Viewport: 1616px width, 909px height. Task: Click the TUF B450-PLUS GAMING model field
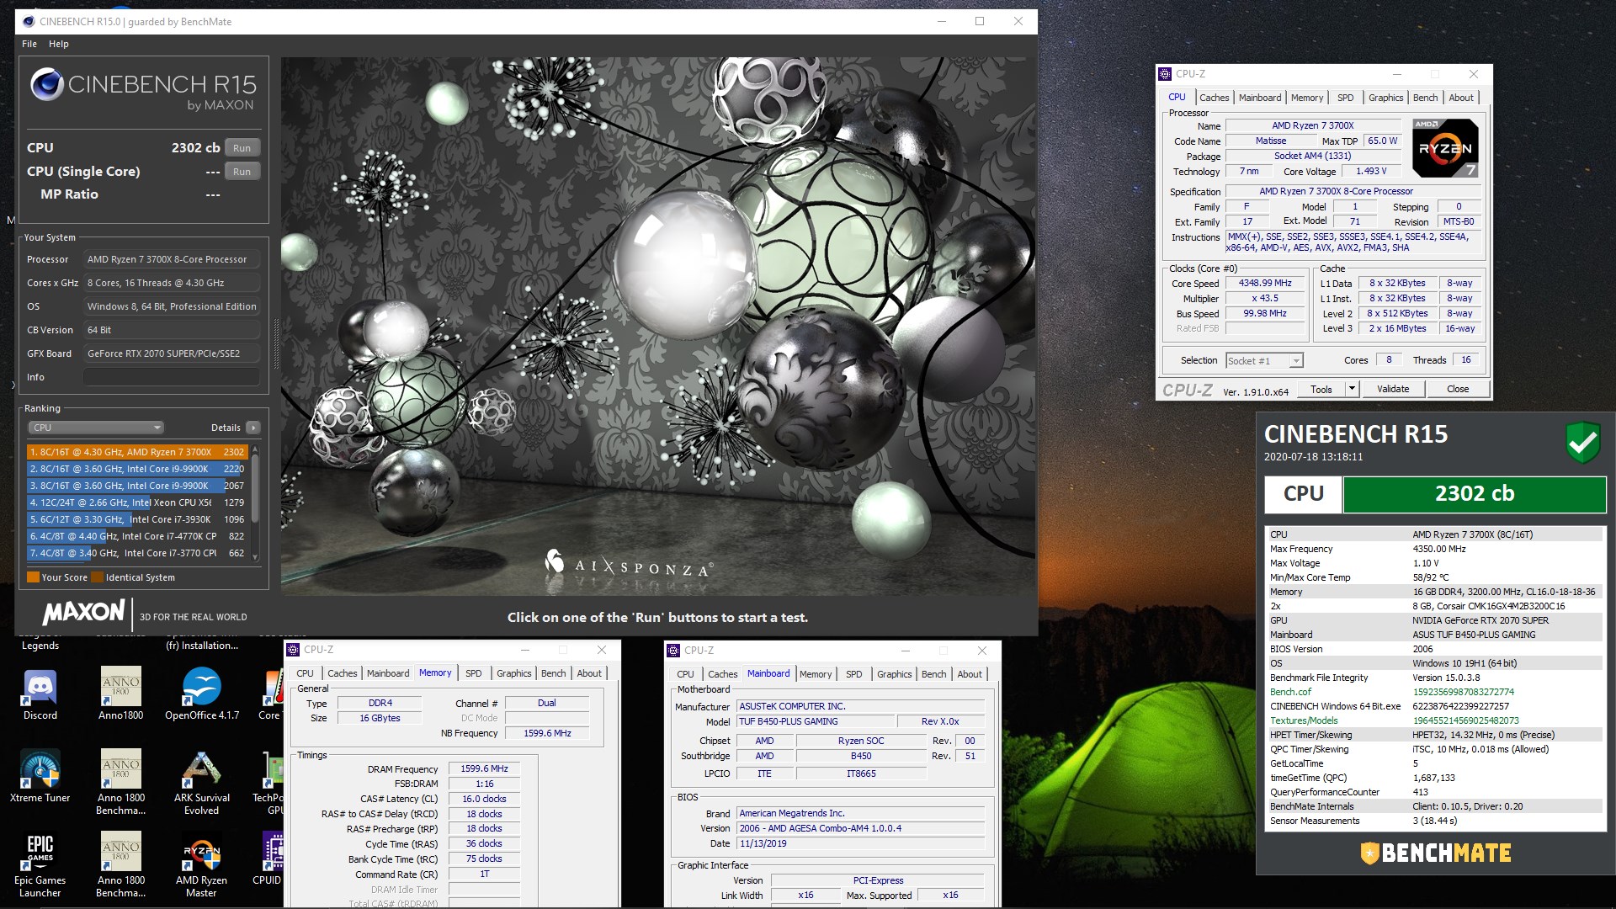[x=816, y=721]
